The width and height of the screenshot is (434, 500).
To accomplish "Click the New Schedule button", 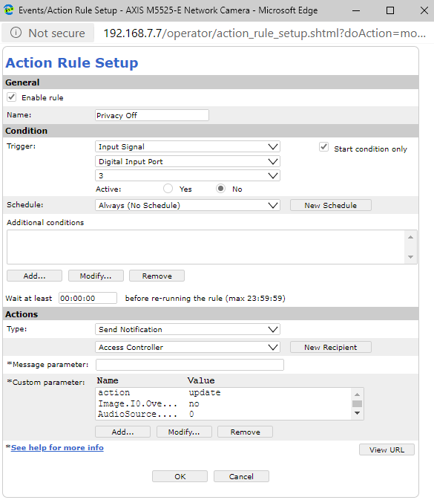I will [x=331, y=205].
